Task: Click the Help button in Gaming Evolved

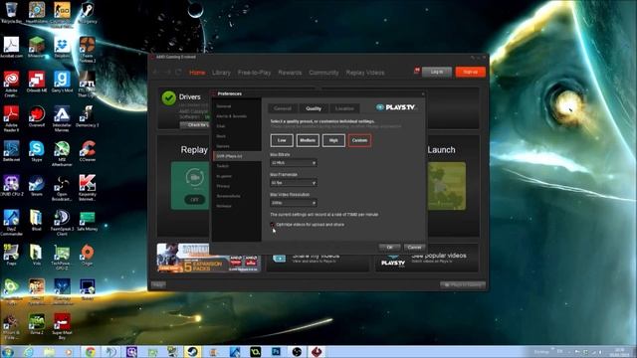Action: (x=158, y=285)
